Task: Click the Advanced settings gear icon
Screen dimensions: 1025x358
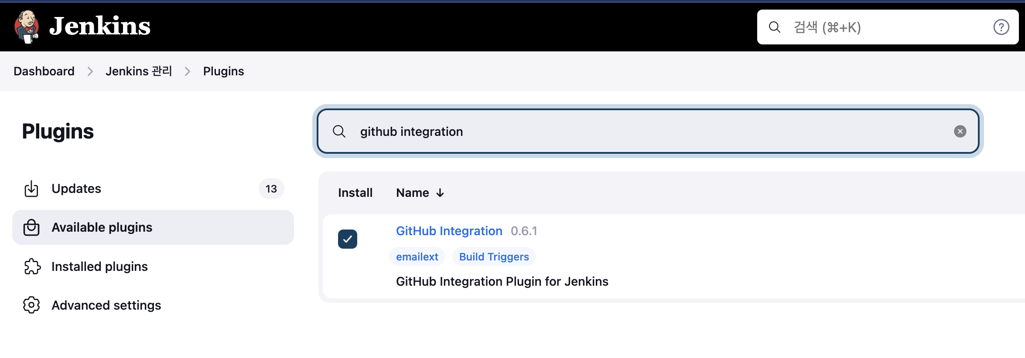Action: [31, 305]
